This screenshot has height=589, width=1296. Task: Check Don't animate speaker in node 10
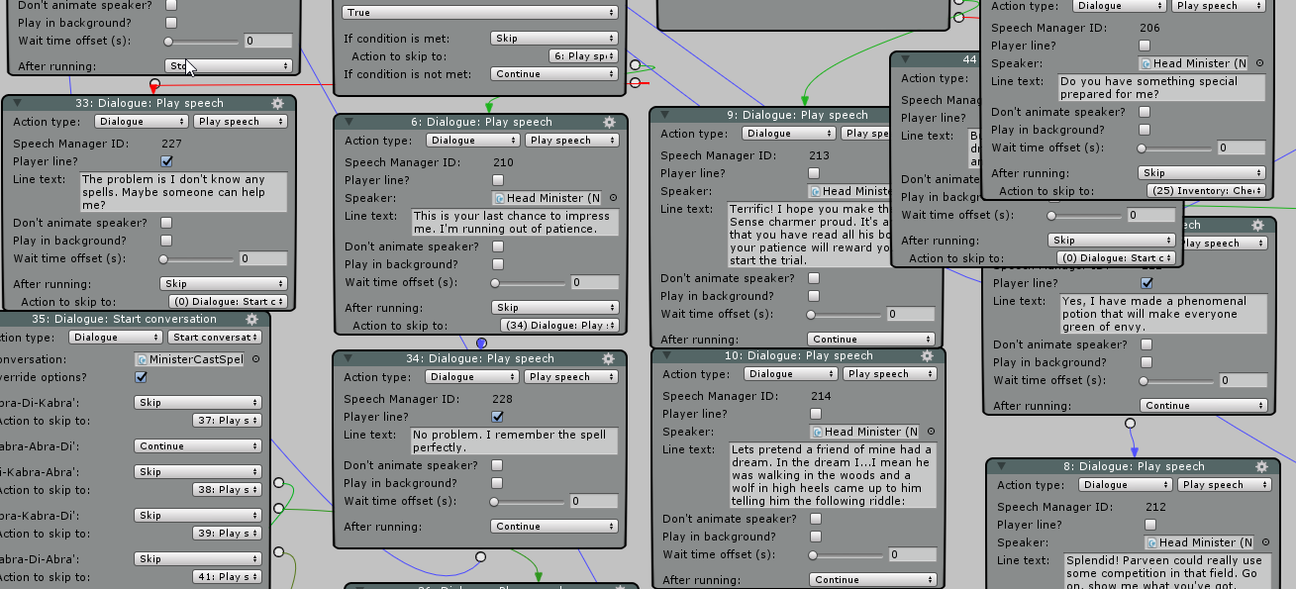coord(816,519)
